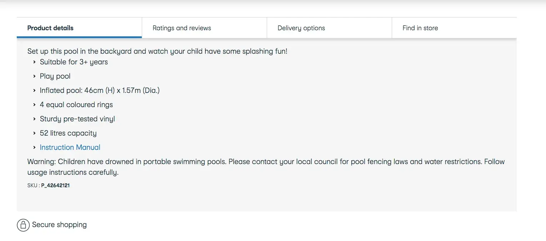Click the 'Sturdy pre-tested vinyl' text
The image size is (546, 241).
tap(77, 119)
